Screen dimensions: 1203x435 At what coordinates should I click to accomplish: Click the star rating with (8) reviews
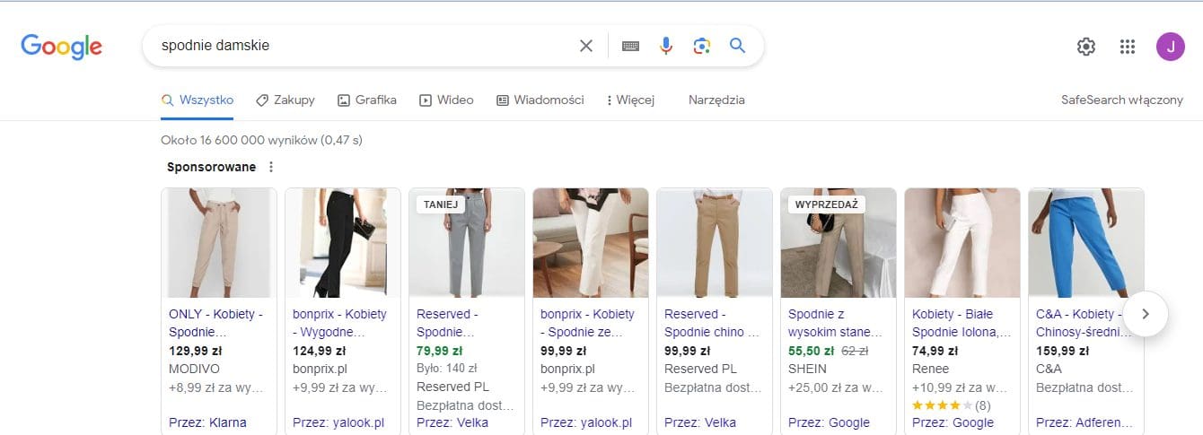click(952, 405)
